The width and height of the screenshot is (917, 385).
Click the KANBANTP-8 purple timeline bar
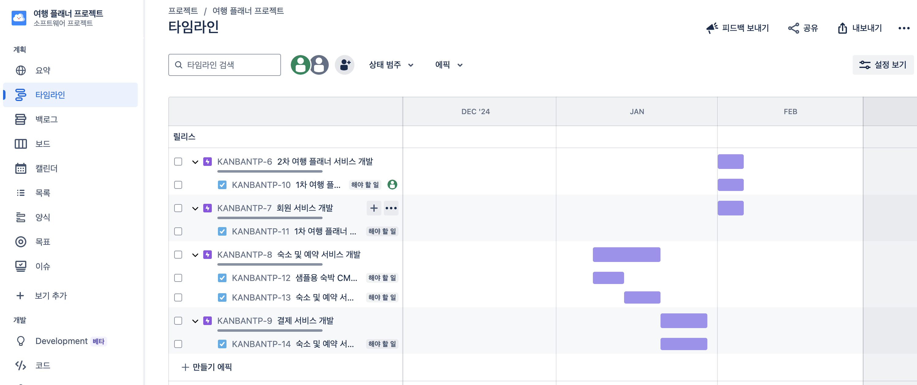click(x=626, y=255)
